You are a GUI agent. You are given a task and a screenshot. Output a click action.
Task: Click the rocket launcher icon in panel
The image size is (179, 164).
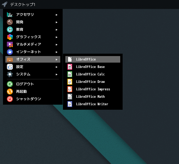pyautogui.click(x=4, y=4)
